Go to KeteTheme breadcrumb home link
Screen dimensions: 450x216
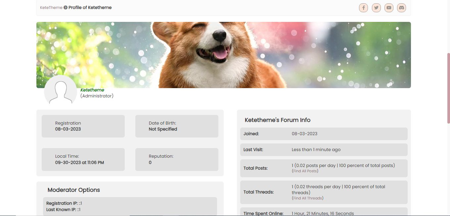pyautogui.click(x=51, y=8)
